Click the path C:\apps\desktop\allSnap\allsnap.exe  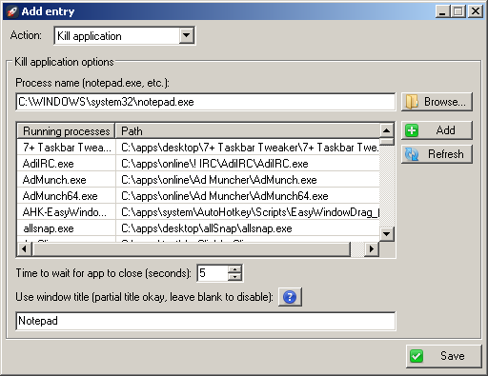pyautogui.click(x=207, y=228)
